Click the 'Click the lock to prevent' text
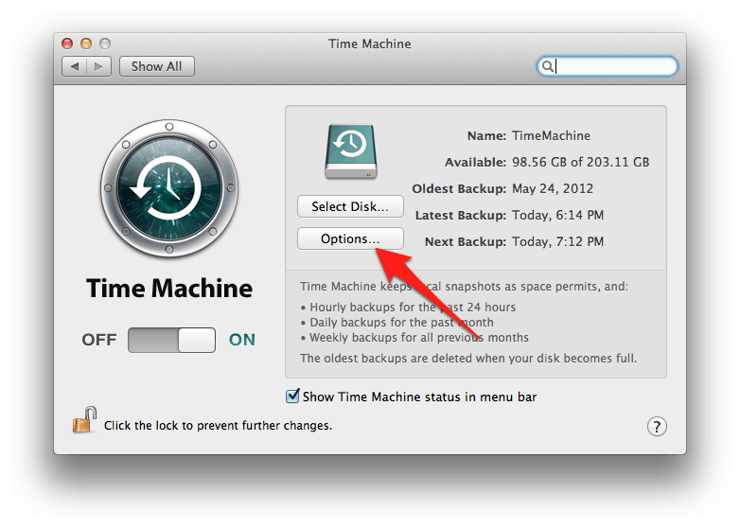The image size is (740, 529). tap(218, 426)
